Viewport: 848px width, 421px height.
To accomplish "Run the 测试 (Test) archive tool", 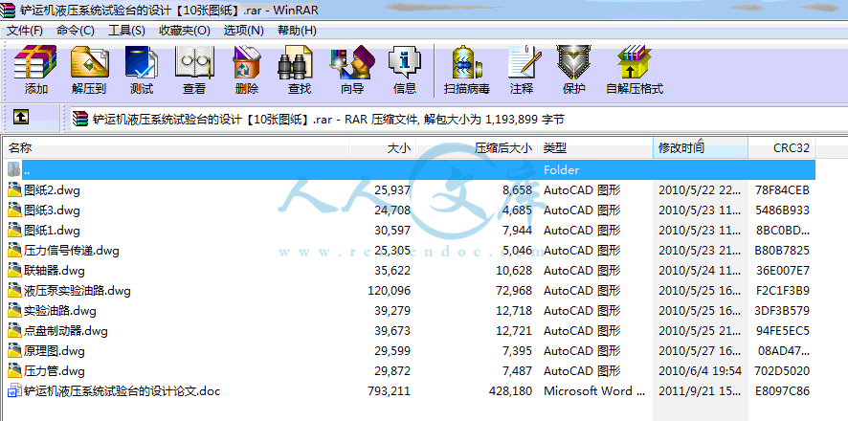I will click(x=141, y=61).
